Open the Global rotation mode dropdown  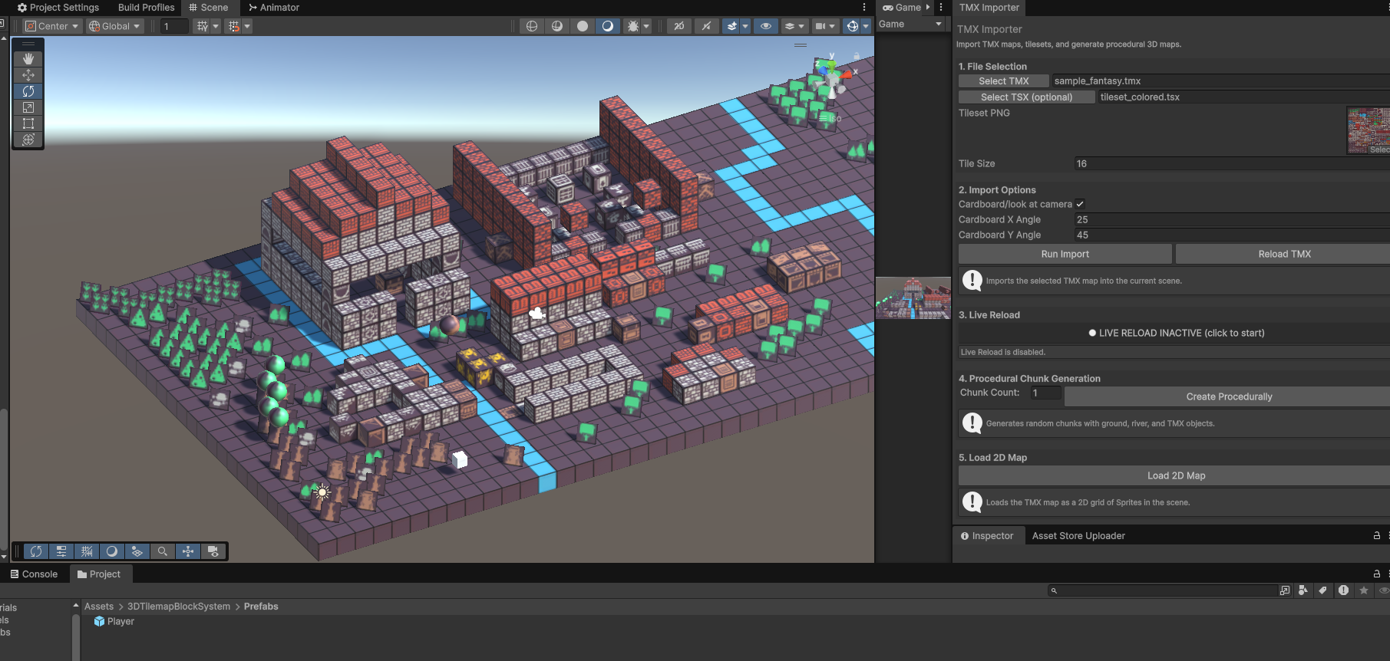pyautogui.click(x=115, y=26)
